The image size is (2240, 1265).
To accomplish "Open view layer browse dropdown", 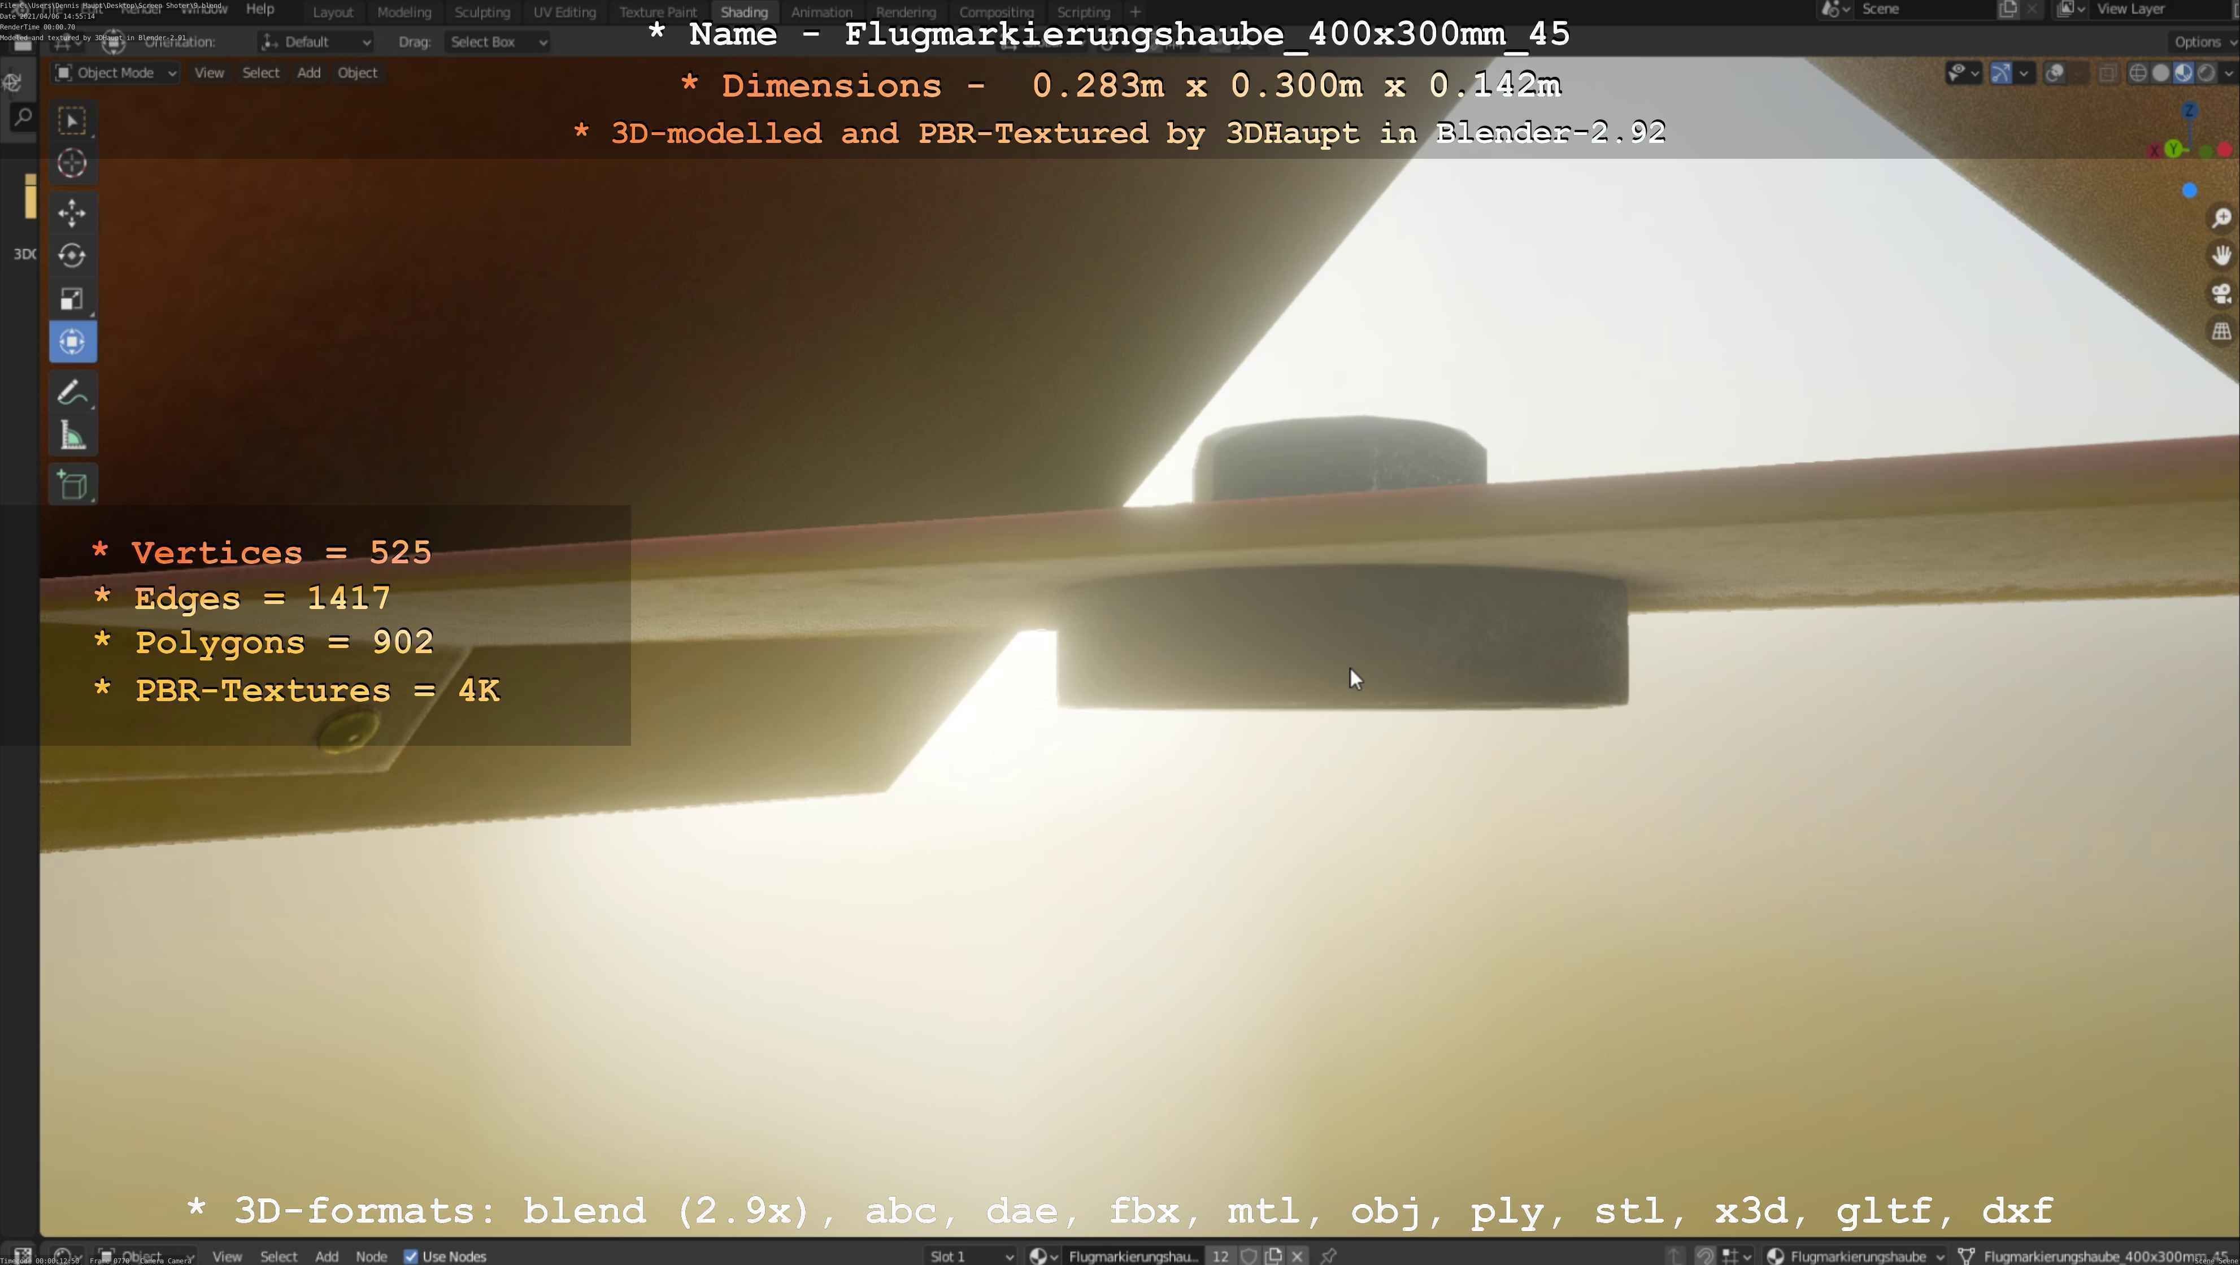I will (x=2071, y=10).
